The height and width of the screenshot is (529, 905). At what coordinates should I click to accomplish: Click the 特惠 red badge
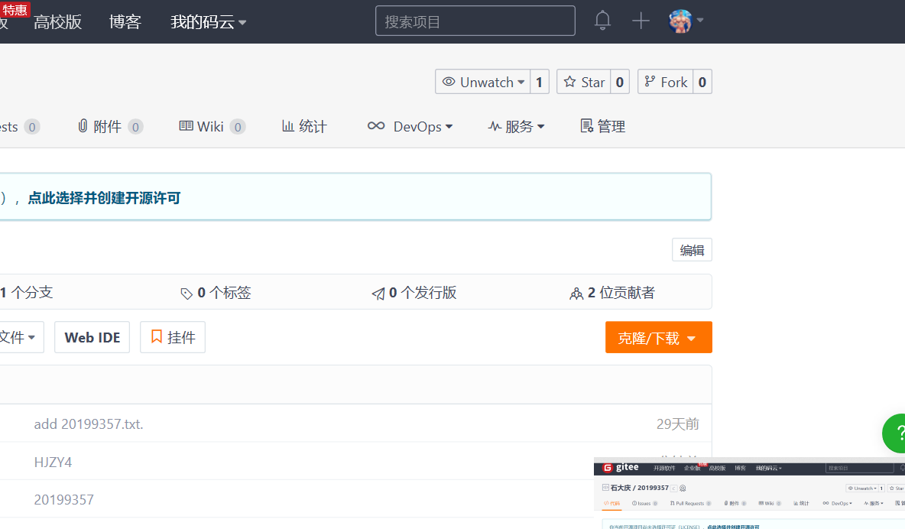pyautogui.click(x=15, y=9)
